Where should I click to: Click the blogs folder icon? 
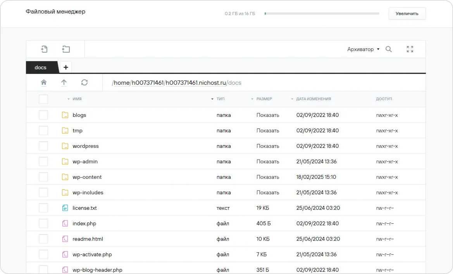coord(65,115)
